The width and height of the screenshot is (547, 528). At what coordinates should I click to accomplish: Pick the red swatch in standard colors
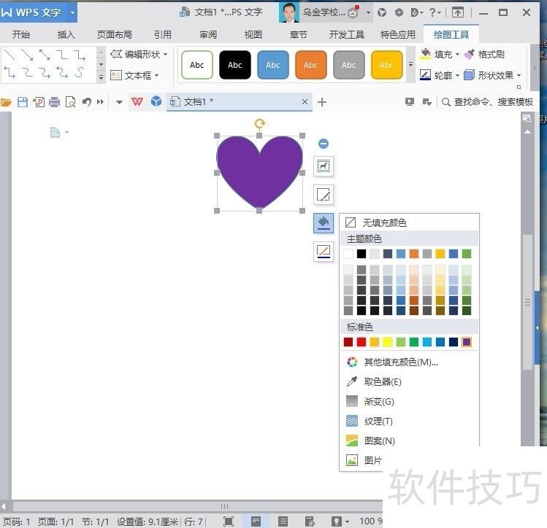[x=362, y=342]
